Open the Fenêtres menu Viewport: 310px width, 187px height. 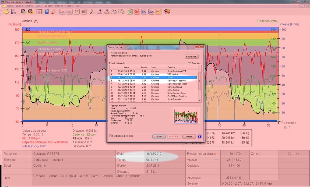point(69,6)
